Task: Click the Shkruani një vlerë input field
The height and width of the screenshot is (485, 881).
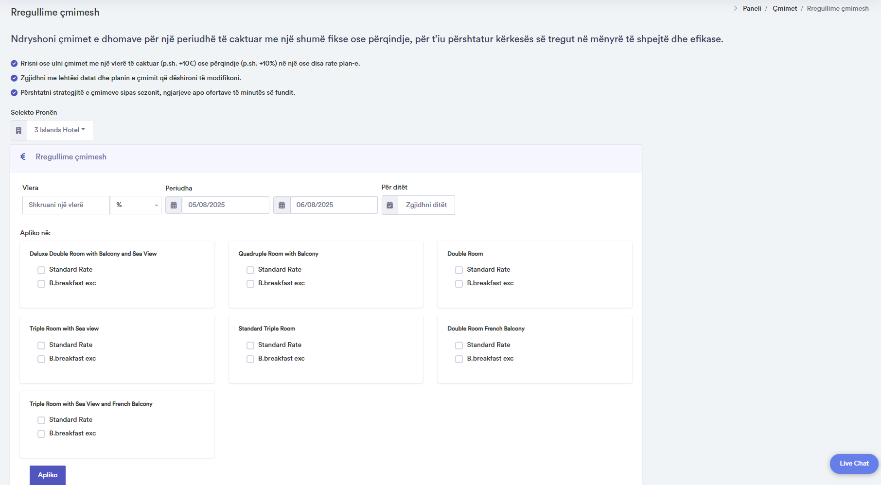Action: tap(66, 205)
